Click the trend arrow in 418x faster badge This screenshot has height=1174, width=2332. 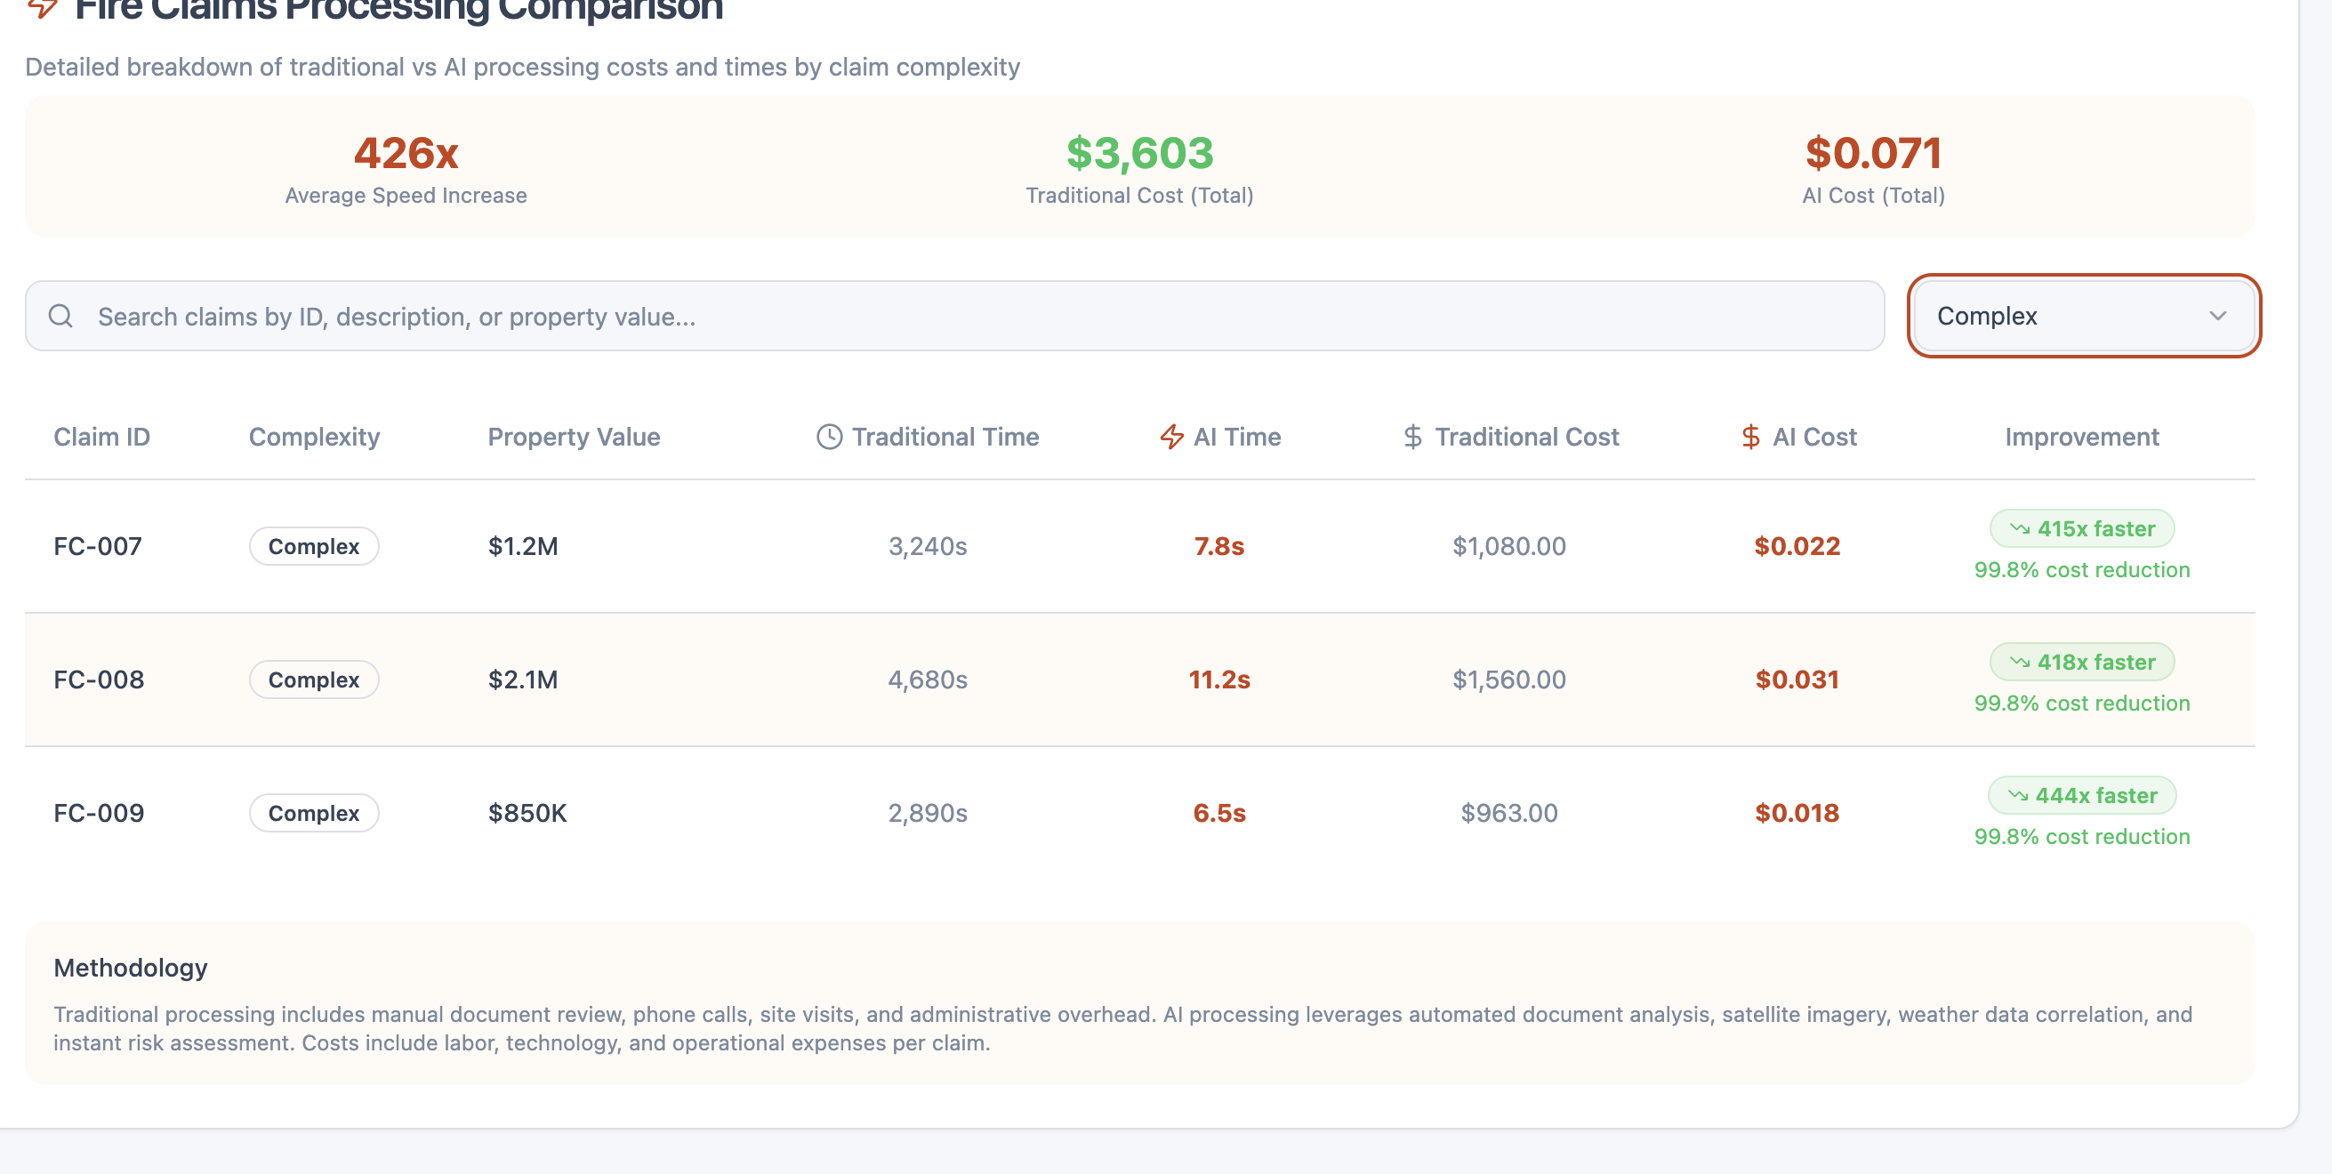click(x=2019, y=662)
